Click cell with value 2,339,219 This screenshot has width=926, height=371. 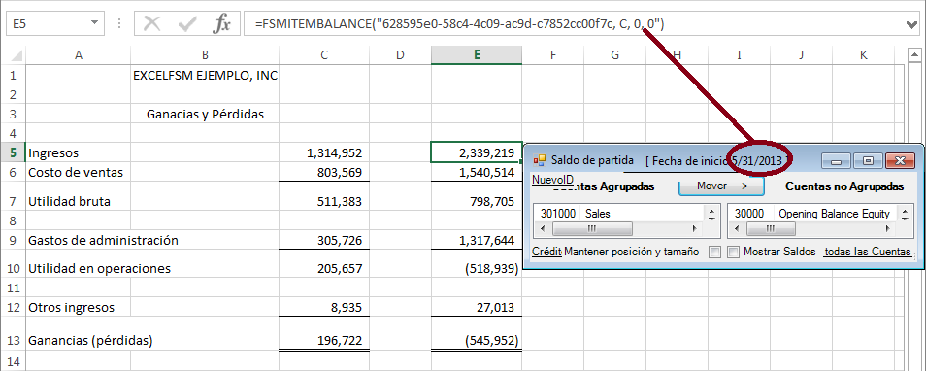point(477,152)
